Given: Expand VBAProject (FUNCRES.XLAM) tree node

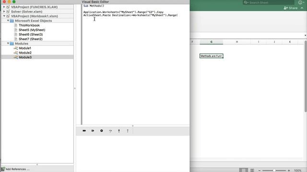Looking at the screenshot, I should click(x=4, y=7).
